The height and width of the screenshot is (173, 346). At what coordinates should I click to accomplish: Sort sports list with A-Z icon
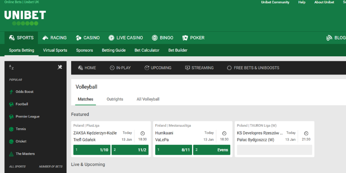pos(11,67)
